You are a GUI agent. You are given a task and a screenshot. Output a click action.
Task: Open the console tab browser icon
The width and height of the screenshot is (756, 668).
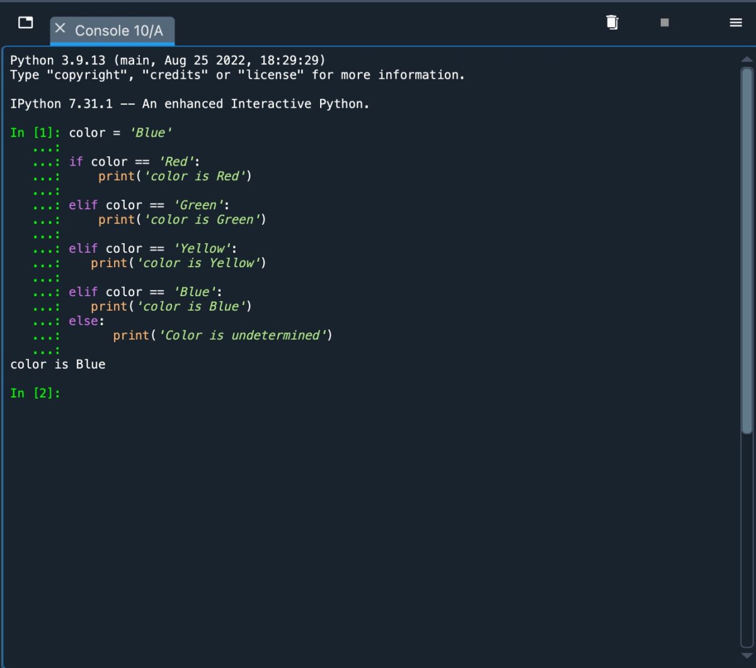[x=26, y=23]
